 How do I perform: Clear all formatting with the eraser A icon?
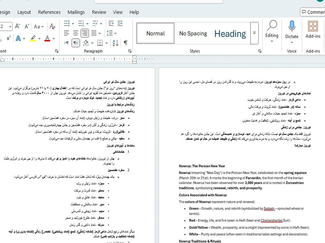52,26
